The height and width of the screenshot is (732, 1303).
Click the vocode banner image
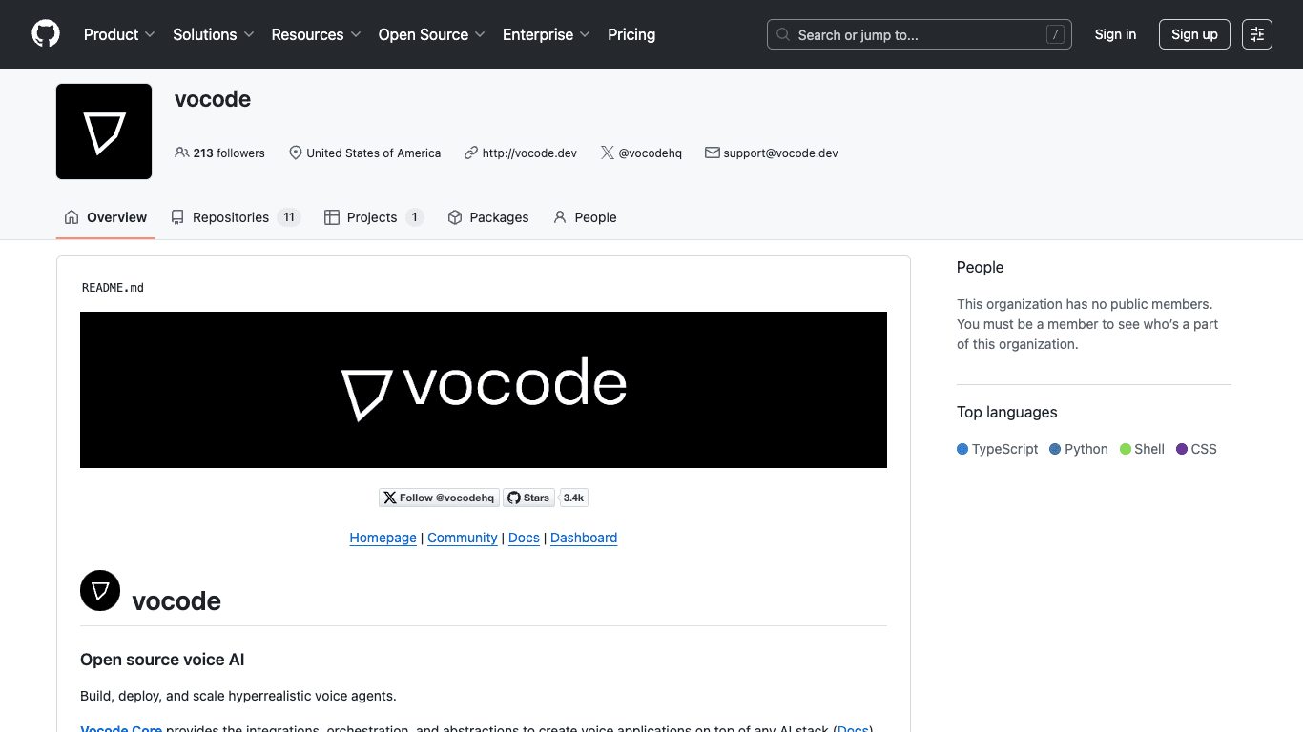pos(484,390)
